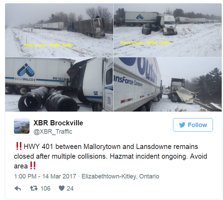Open the TransForce Company trailer photo
223x200 pixels.
click(x=167, y=84)
